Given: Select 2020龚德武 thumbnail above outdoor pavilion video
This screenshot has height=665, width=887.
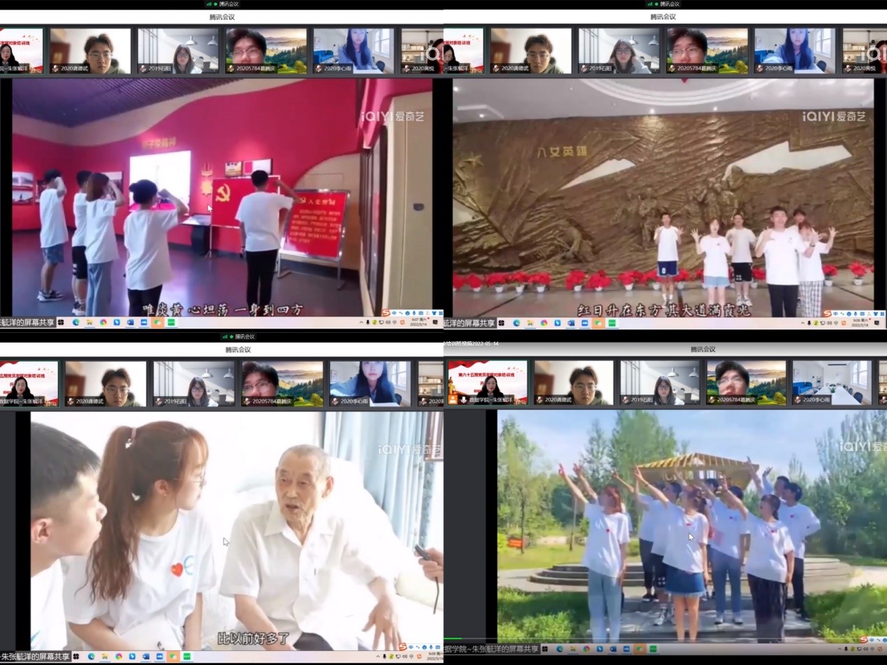Looking at the screenshot, I should (573, 382).
